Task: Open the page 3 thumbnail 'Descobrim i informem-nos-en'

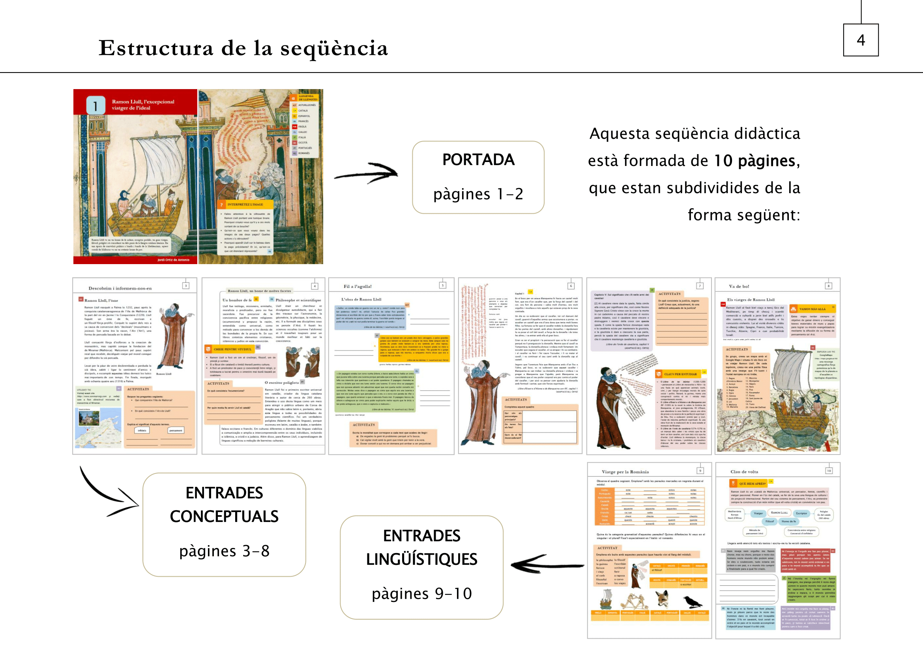Action: pos(135,366)
